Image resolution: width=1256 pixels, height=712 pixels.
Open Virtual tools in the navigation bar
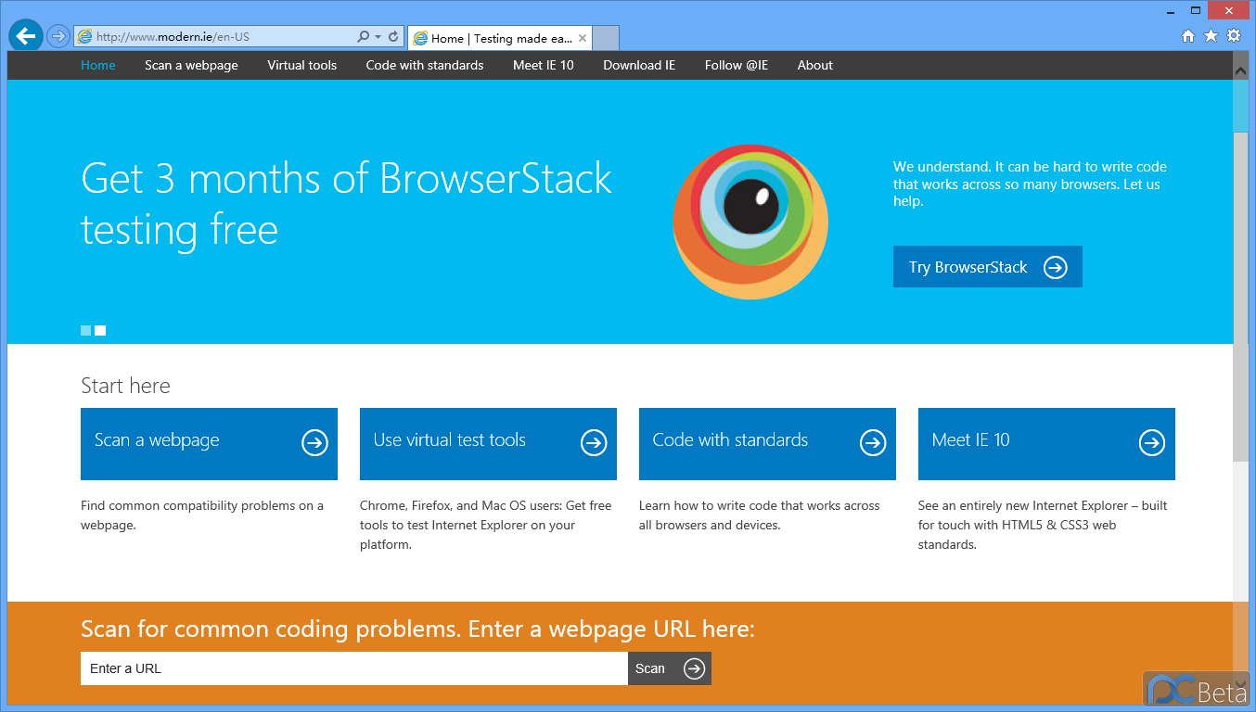tap(301, 65)
